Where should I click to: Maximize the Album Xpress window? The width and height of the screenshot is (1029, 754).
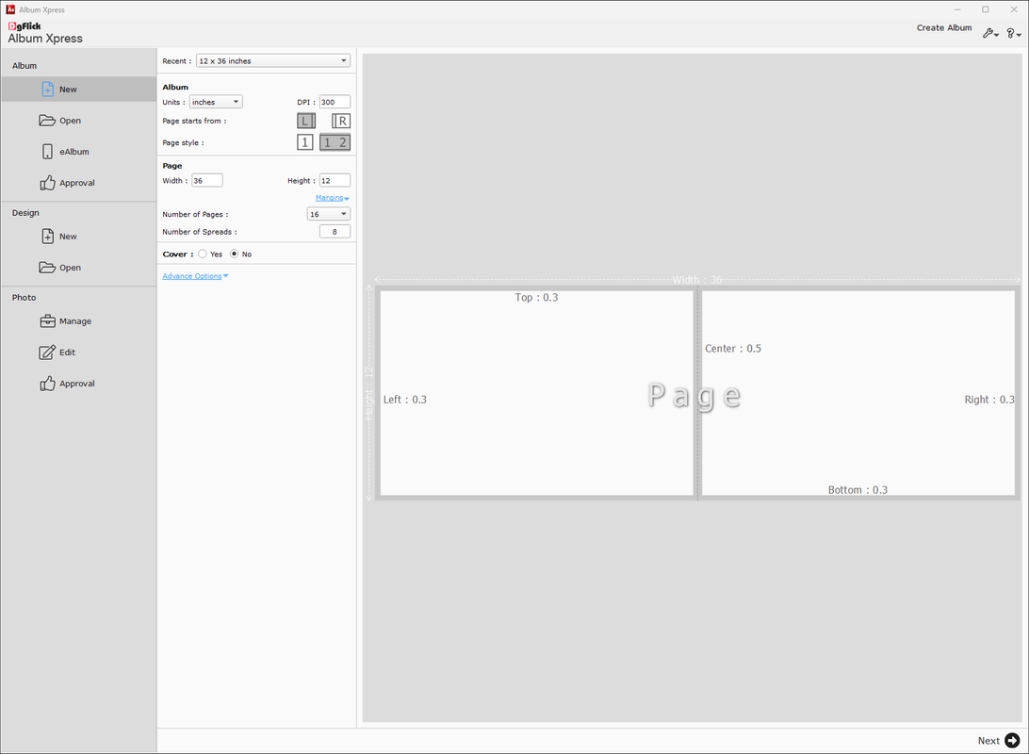click(985, 9)
